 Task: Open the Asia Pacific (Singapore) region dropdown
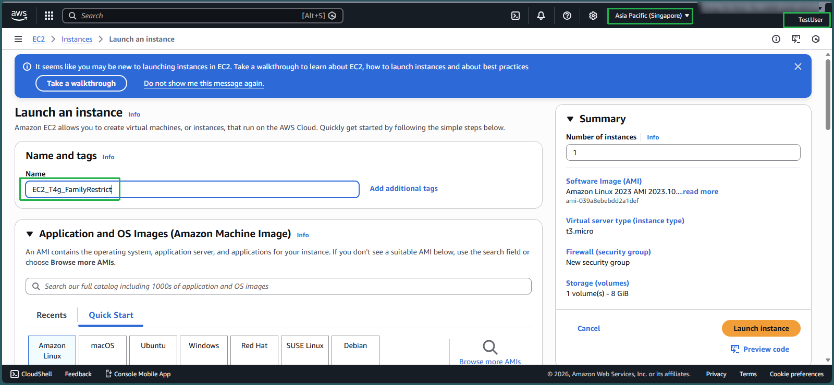click(x=650, y=16)
